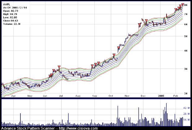192x130 pixels.
Task: Select the 74 price axis label
Action: coord(186,14)
